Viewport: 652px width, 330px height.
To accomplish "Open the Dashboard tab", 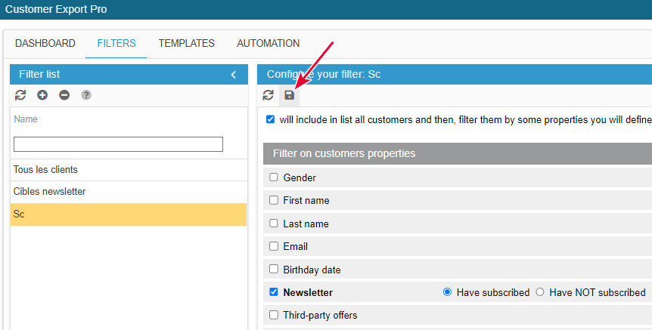I will point(45,44).
